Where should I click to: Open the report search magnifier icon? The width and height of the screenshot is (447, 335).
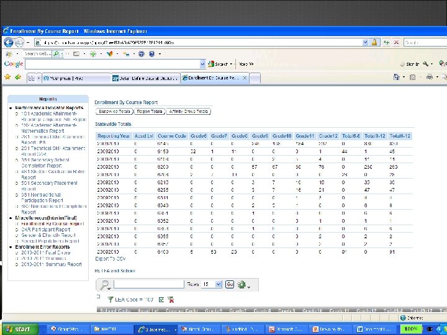(105, 284)
